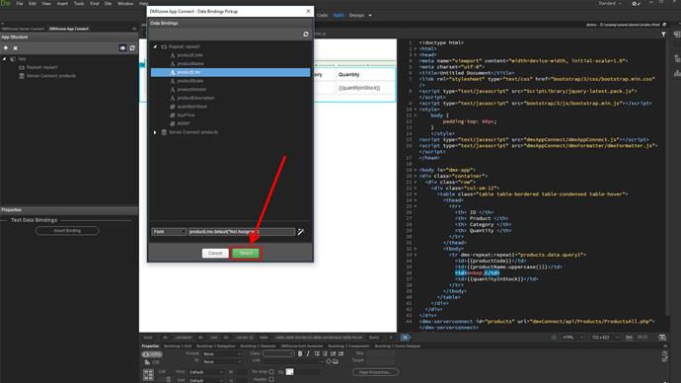
Task: Add a component with the plus icon
Action: tap(6, 47)
